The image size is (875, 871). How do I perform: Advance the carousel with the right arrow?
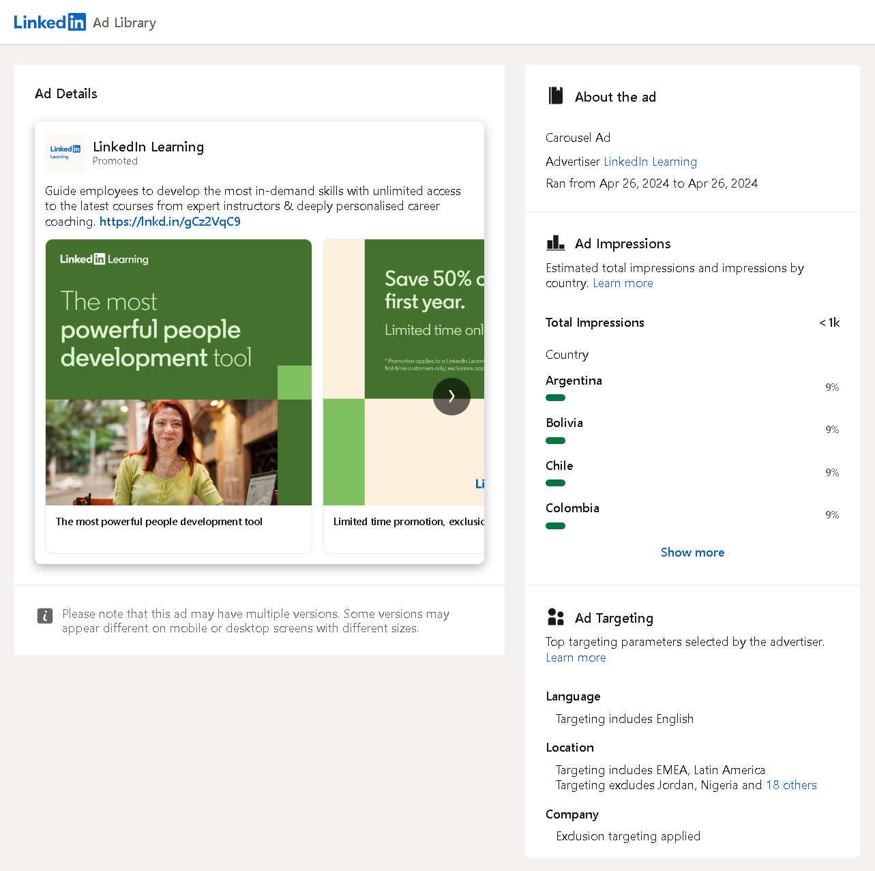(x=451, y=396)
